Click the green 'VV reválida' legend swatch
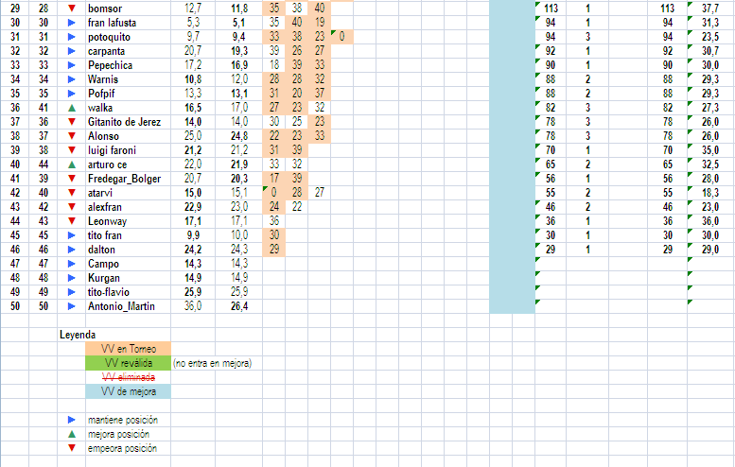This screenshot has width=735, height=467. pos(129,363)
